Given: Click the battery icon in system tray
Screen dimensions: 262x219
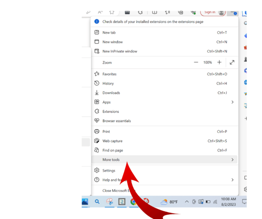Looking at the screenshot, I should click(x=208, y=201).
